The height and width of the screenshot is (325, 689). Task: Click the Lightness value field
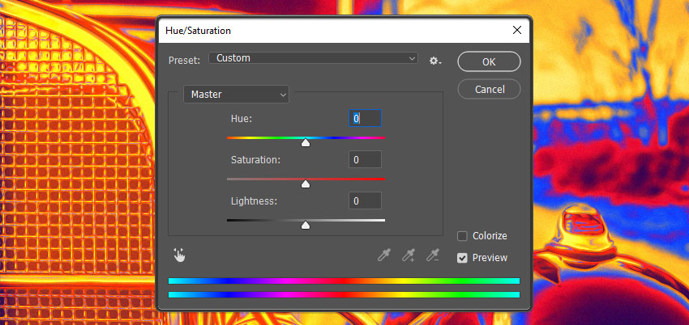[x=365, y=200]
